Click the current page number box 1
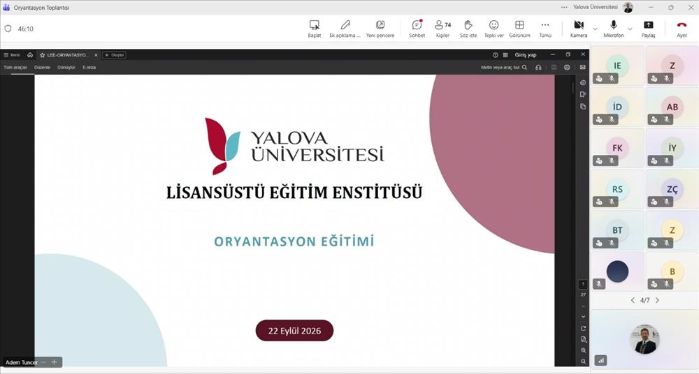Image resolution: width=699 pixels, height=374 pixels. tap(583, 284)
